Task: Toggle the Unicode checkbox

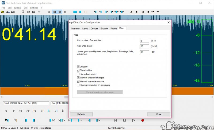Action: coord(78,66)
